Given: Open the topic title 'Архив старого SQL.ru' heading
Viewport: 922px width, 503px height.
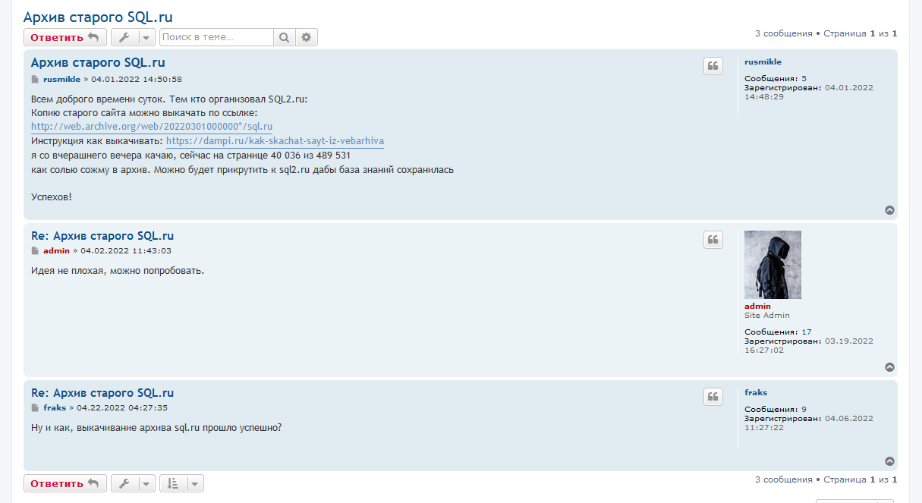Looking at the screenshot, I should 98,17.
